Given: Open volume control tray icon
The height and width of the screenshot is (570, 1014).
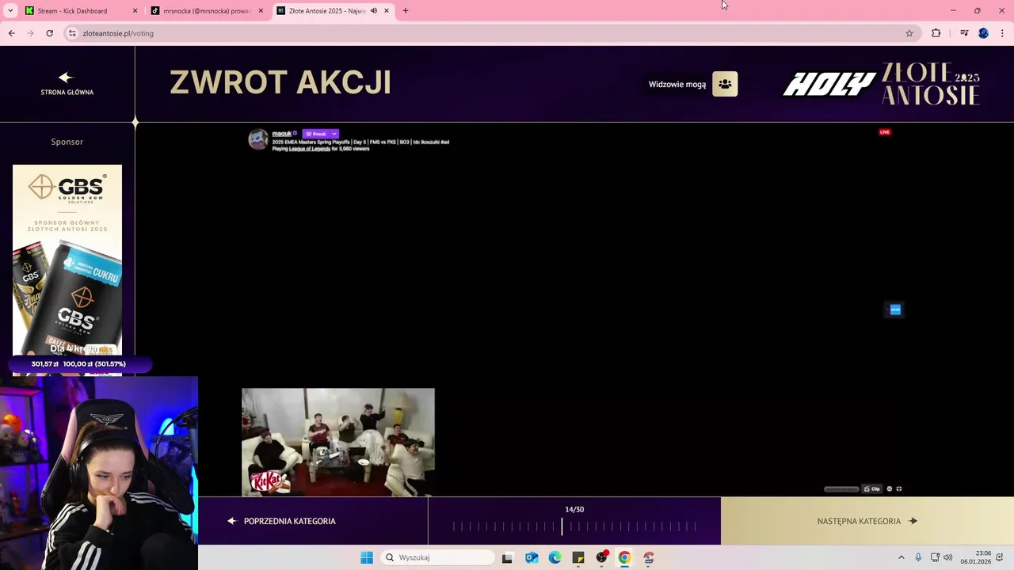Looking at the screenshot, I should pos(948,557).
